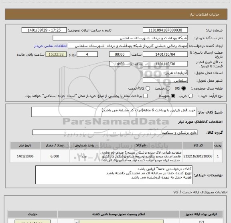
Task: Select the متوسط purchase type radio
Action: click(x=173, y=96)
